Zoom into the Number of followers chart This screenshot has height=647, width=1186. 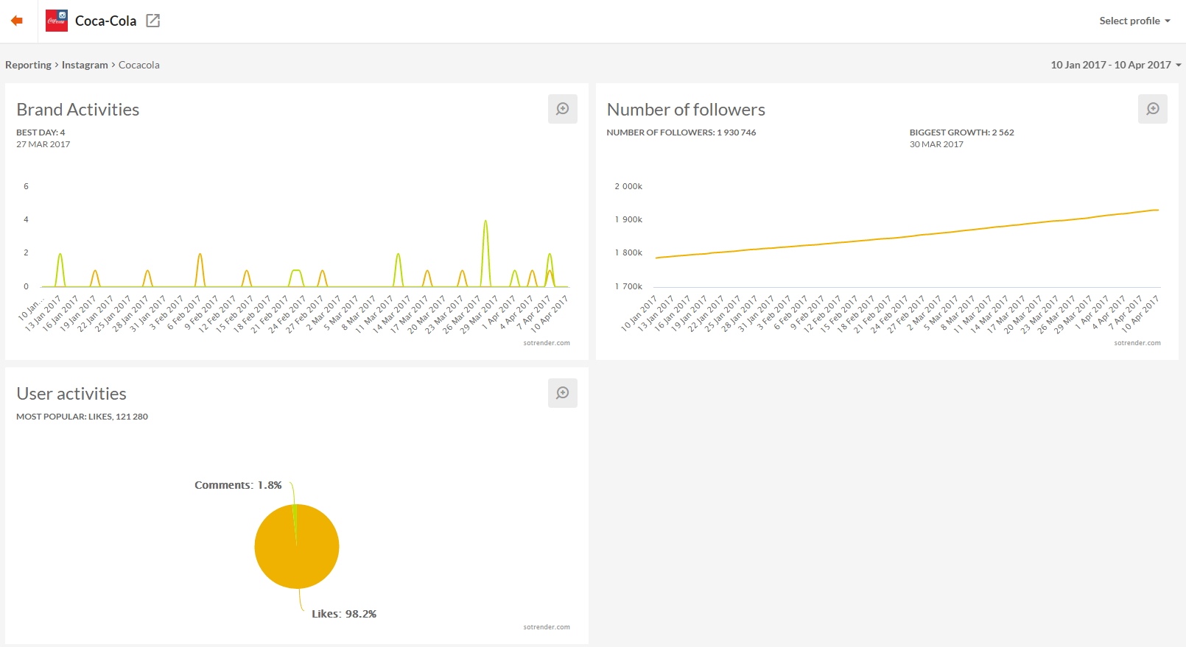(1152, 109)
